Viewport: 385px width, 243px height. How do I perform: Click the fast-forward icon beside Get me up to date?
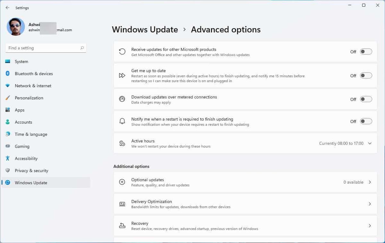tap(122, 75)
